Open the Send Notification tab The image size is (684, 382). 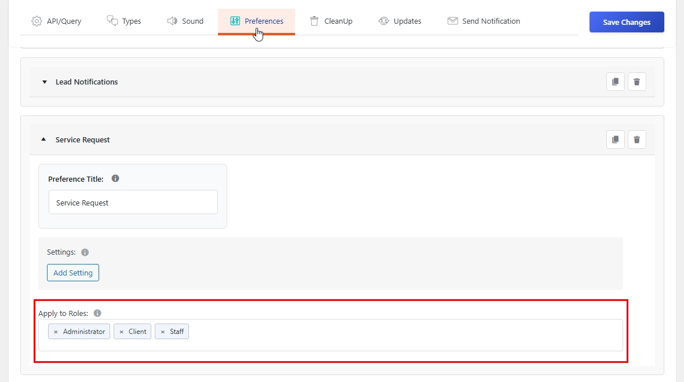point(484,21)
